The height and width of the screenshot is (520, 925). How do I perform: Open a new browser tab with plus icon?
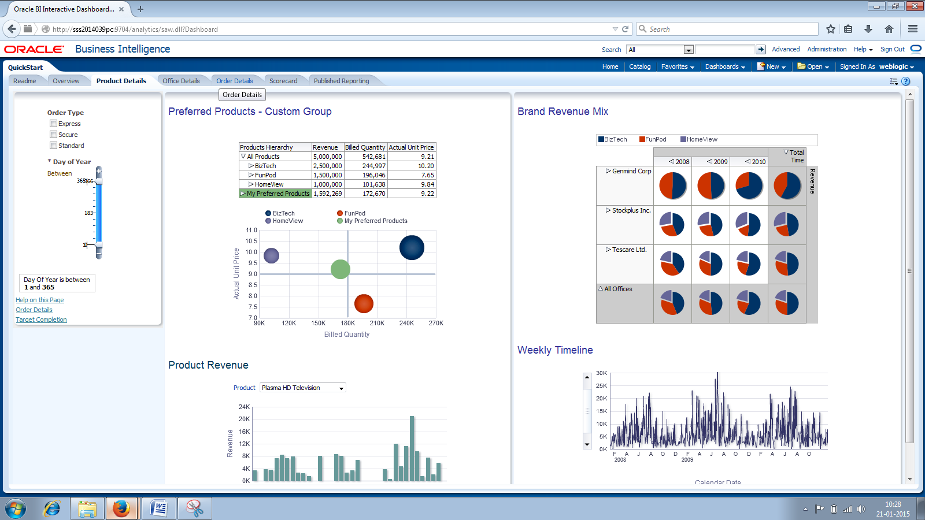coord(140,9)
